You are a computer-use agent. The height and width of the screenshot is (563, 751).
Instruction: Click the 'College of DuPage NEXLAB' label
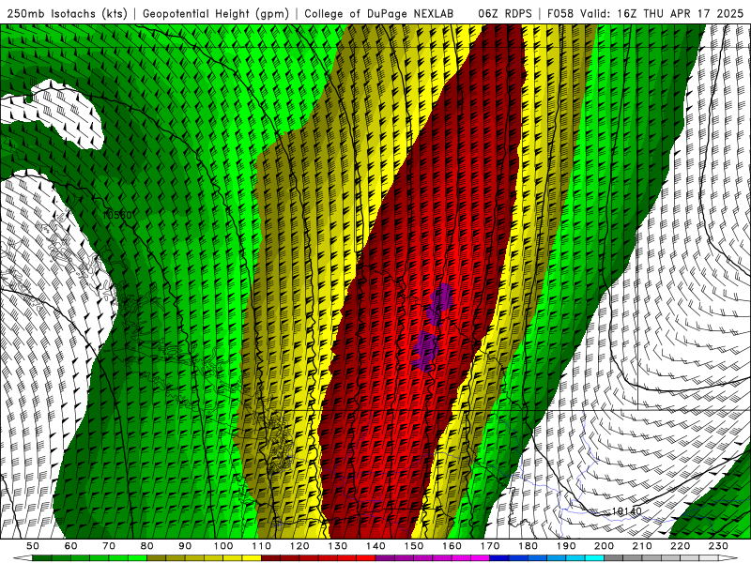378,13
